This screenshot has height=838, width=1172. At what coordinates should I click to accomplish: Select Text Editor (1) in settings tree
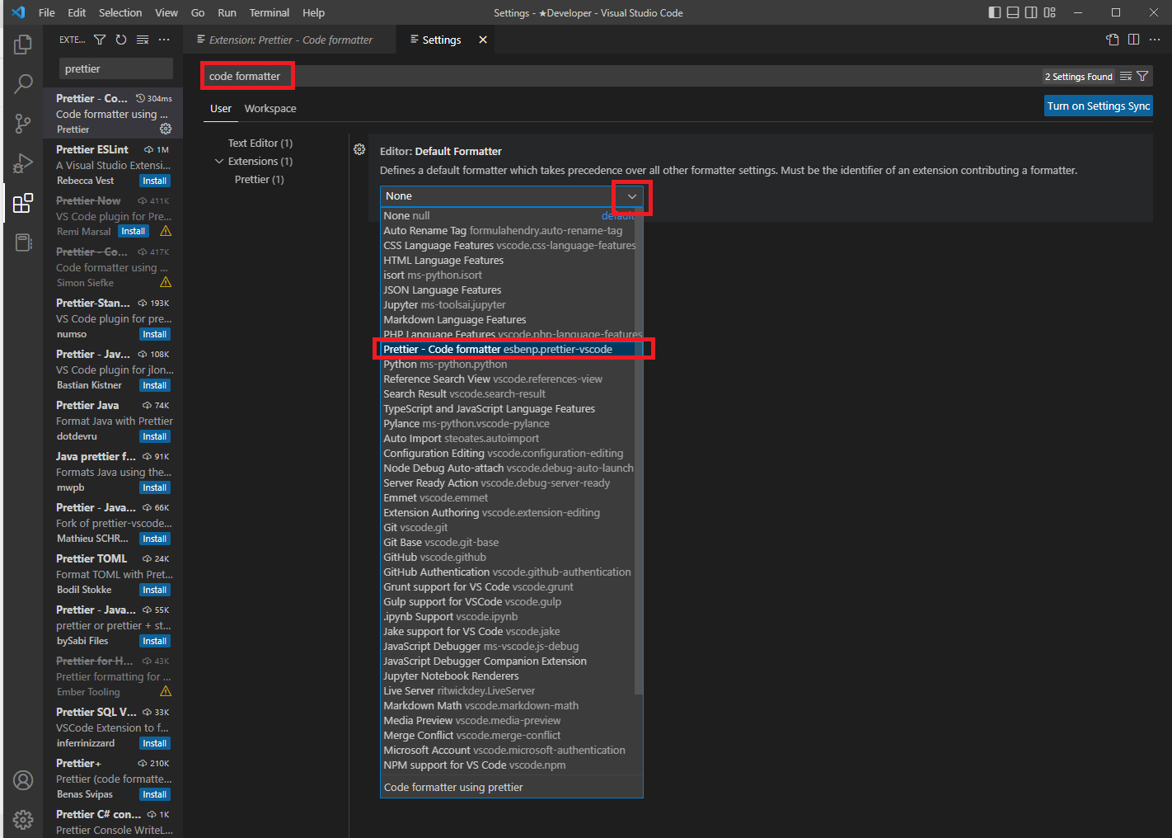(260, 143)
